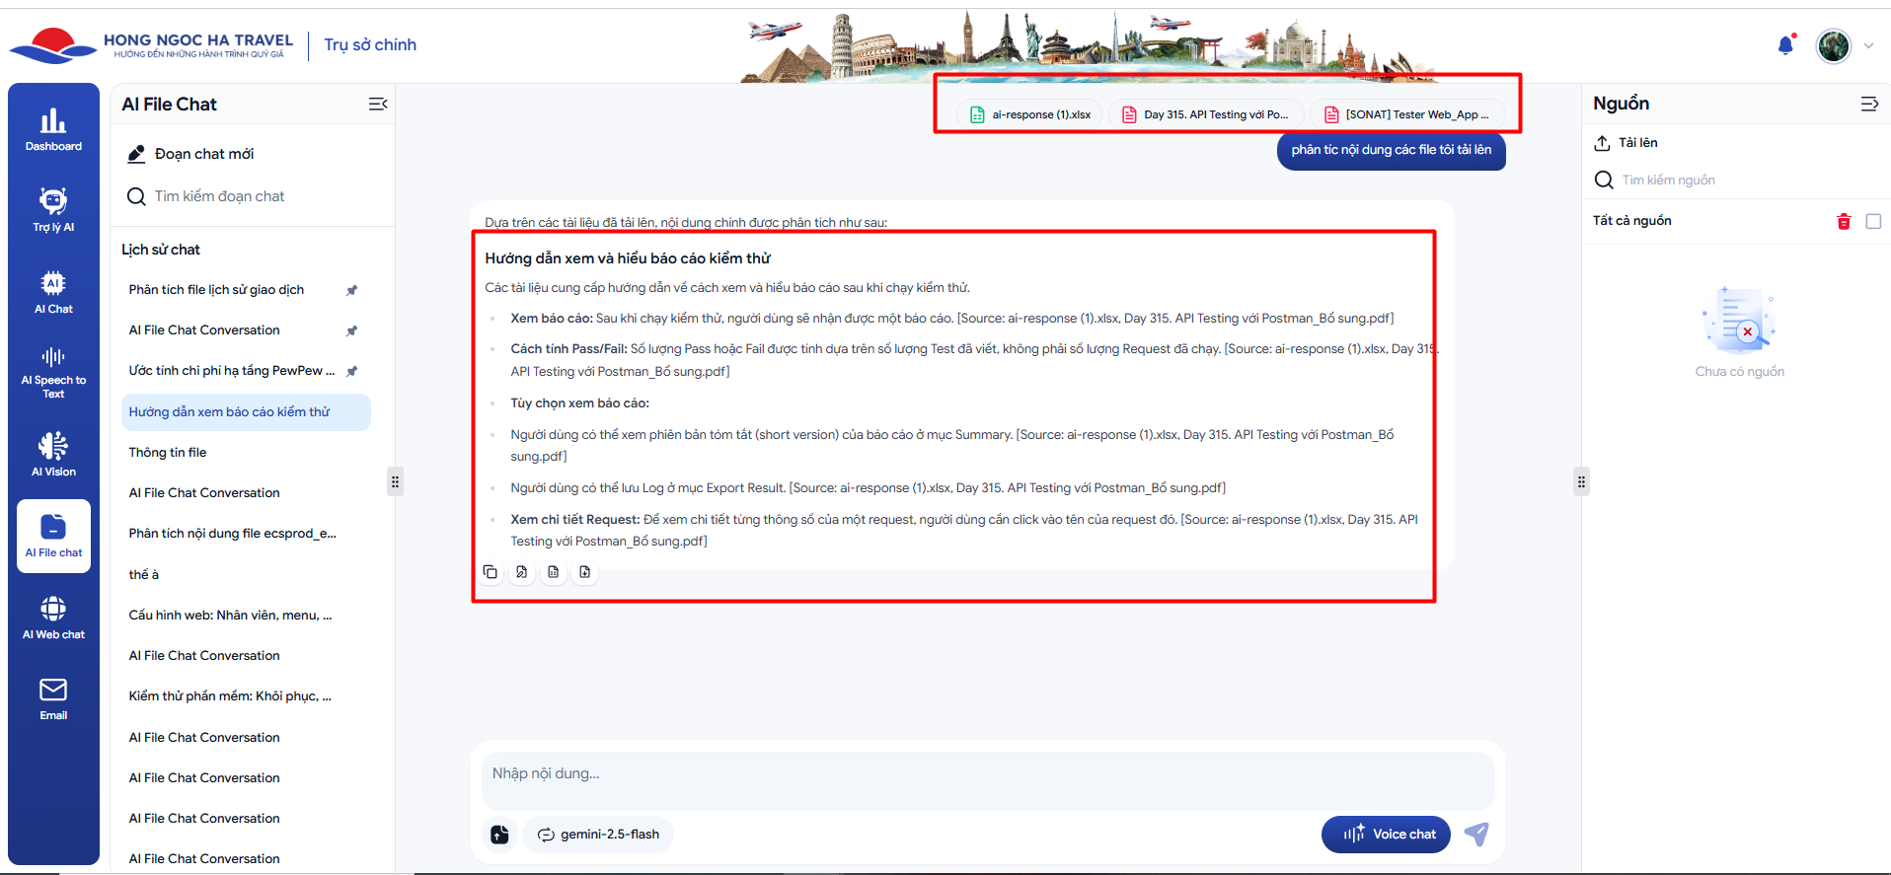Open Trợ lý AI in sidebar
The width and height of the screenshot is (1891, 875).
pyautogui.click(x=53, y=210)
